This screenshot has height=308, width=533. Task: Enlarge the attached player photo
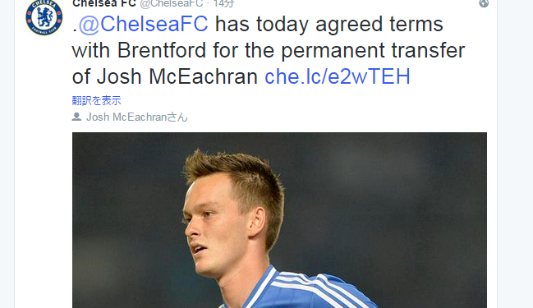[279, 220]
